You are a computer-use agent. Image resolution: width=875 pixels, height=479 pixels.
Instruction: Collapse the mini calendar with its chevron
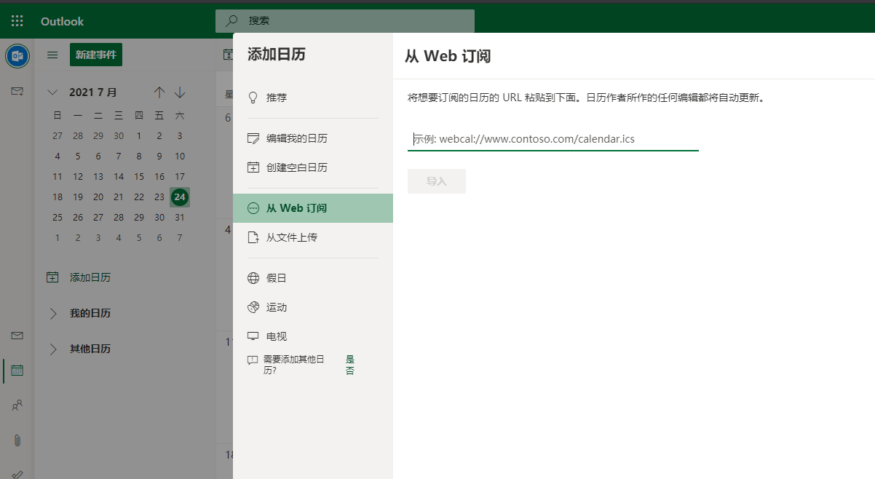coord(52,92)
